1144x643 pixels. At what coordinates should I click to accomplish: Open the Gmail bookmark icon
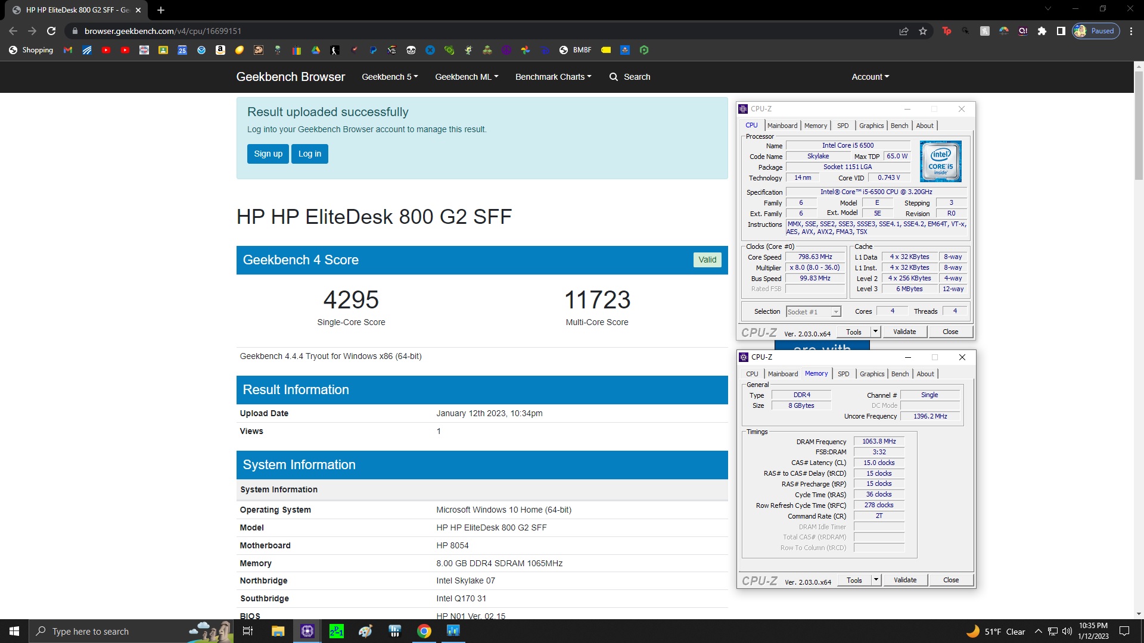(68, 50)
